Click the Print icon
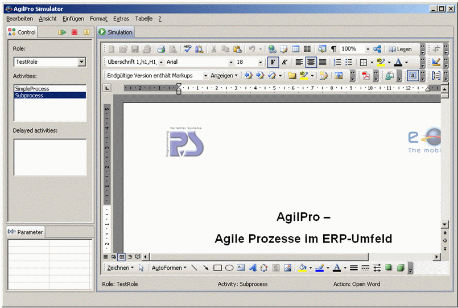The width and height of the screenshot is (458, 308). tap(161, 49)
